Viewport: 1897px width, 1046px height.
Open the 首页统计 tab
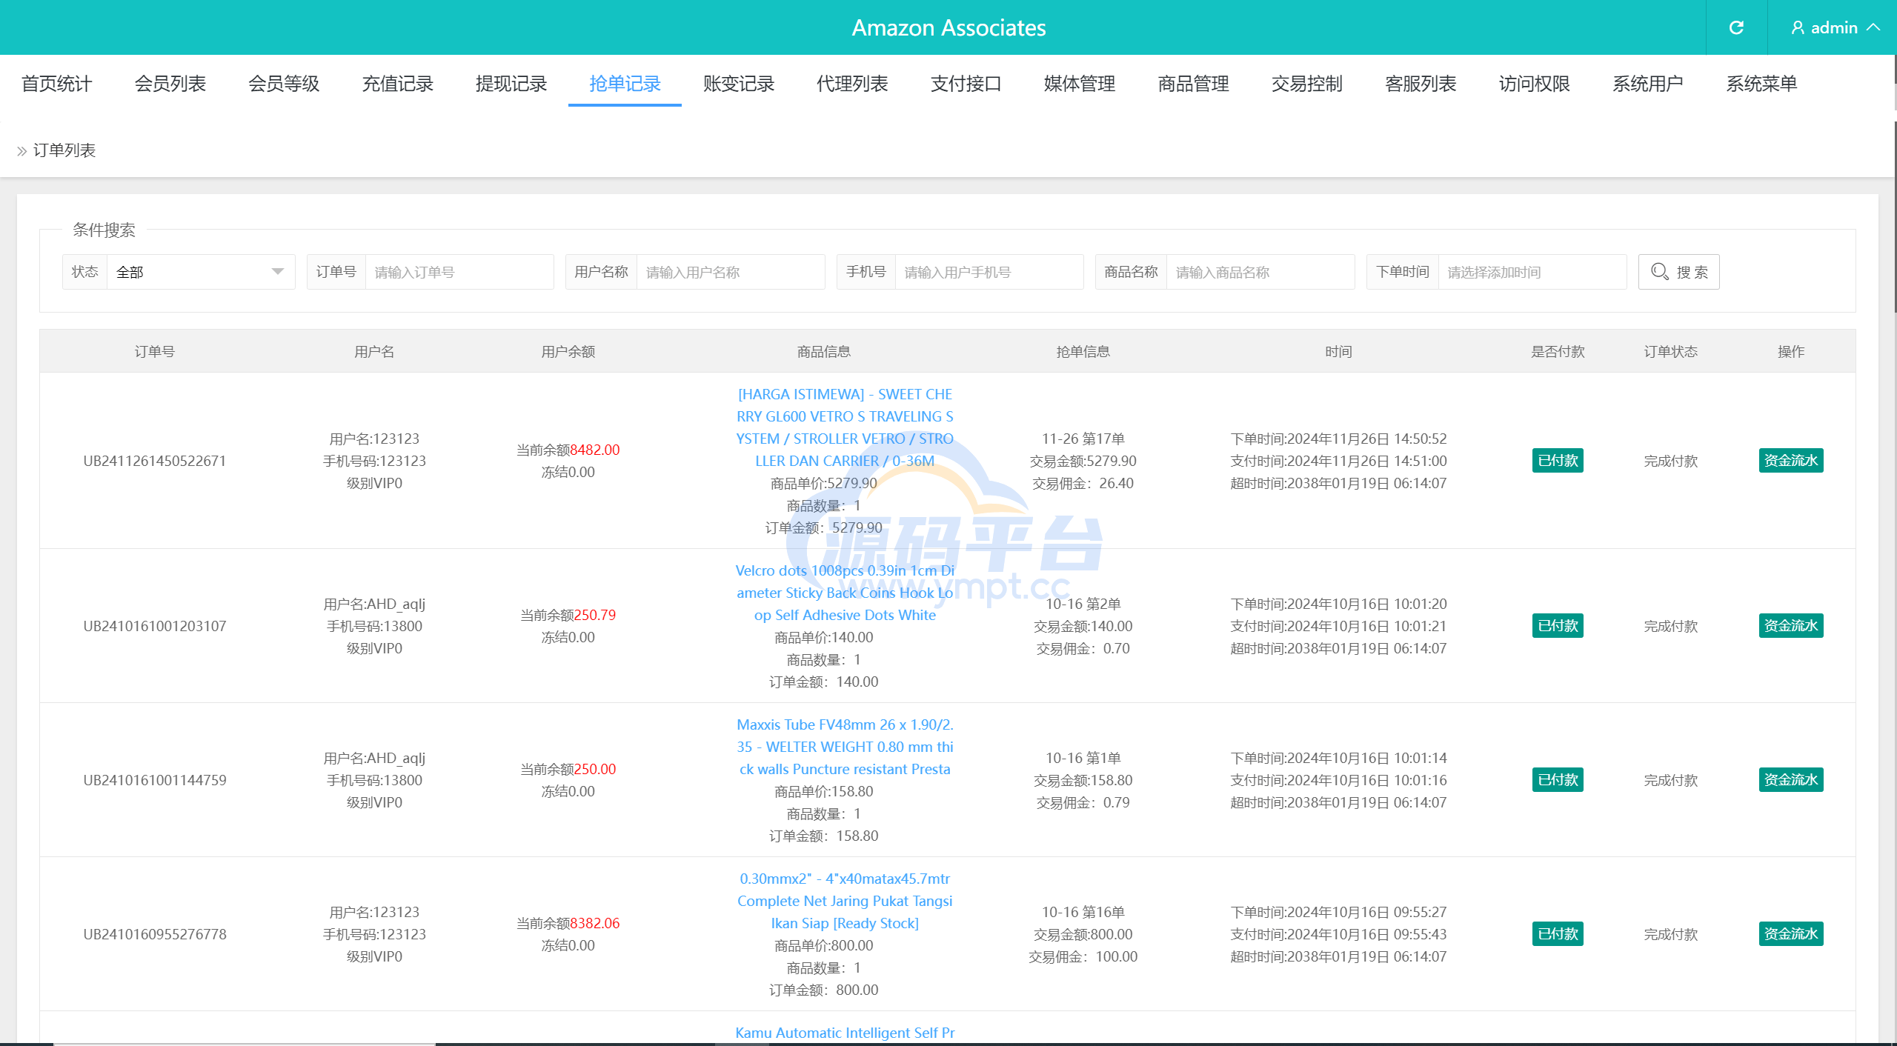pos(57,84)
